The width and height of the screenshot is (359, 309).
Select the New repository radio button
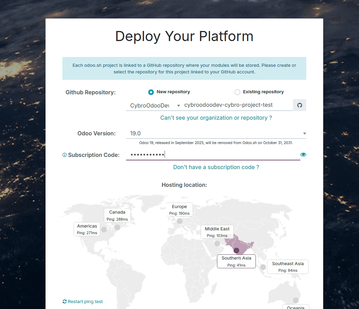(151, 92)
